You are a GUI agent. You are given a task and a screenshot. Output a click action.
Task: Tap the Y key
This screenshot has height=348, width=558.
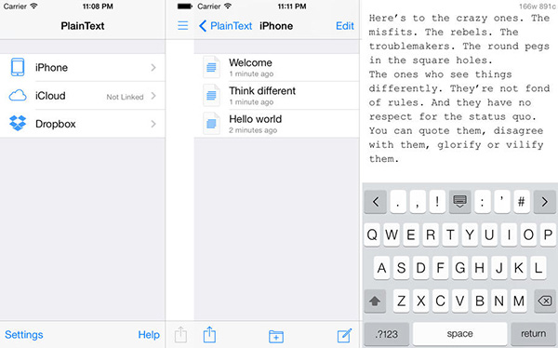tap(470, 234)
